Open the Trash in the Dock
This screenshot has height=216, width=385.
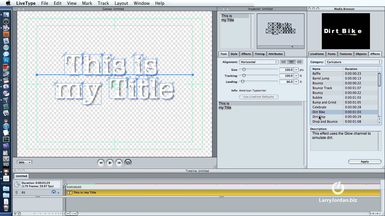(x=6, y=208)
